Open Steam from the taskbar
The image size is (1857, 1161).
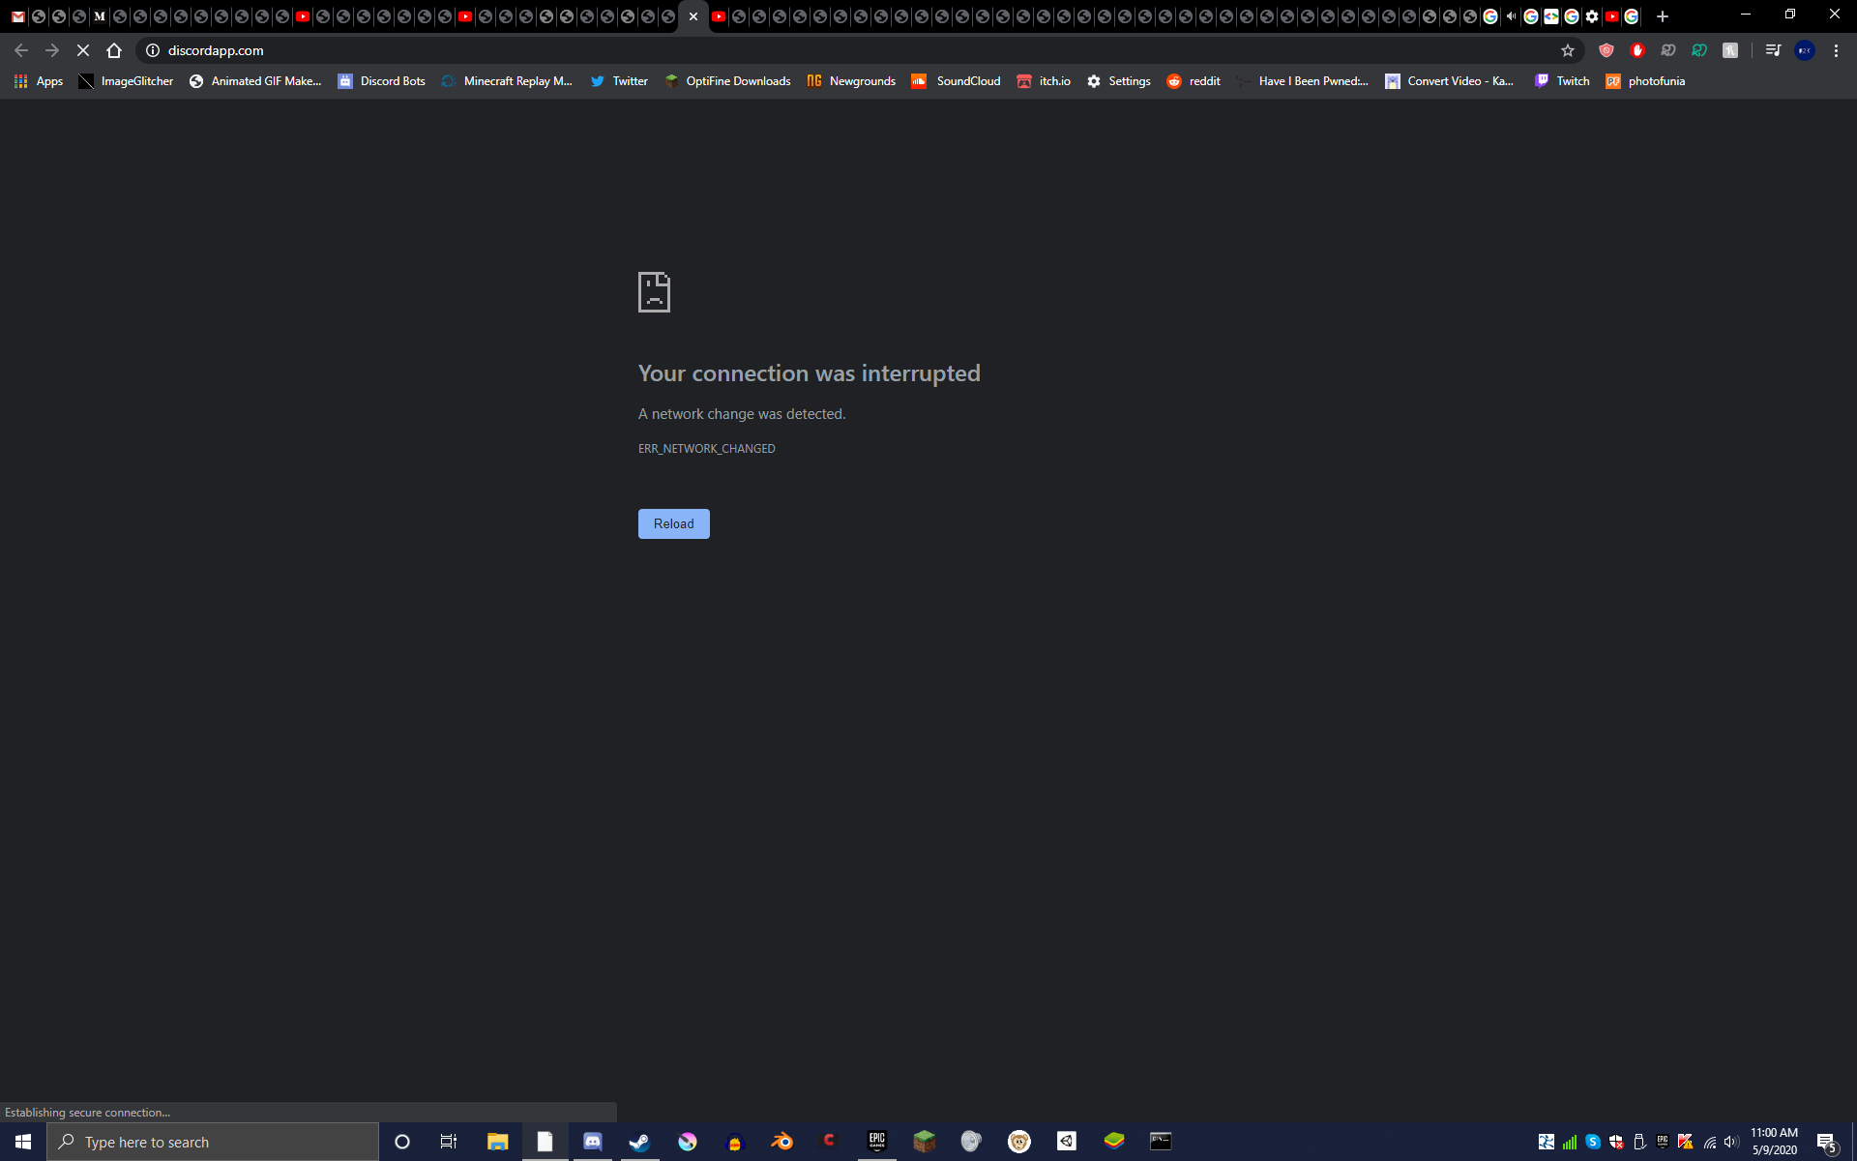pyautogui.click(x=639, y=1142)
